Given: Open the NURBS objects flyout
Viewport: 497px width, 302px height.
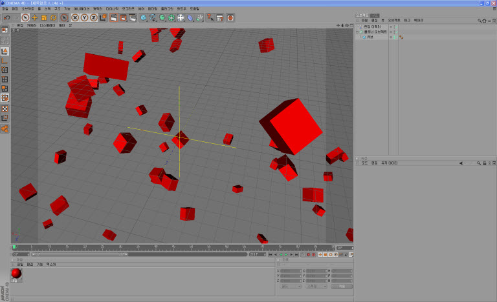Looking at the screenshot, I should point(162,17).
